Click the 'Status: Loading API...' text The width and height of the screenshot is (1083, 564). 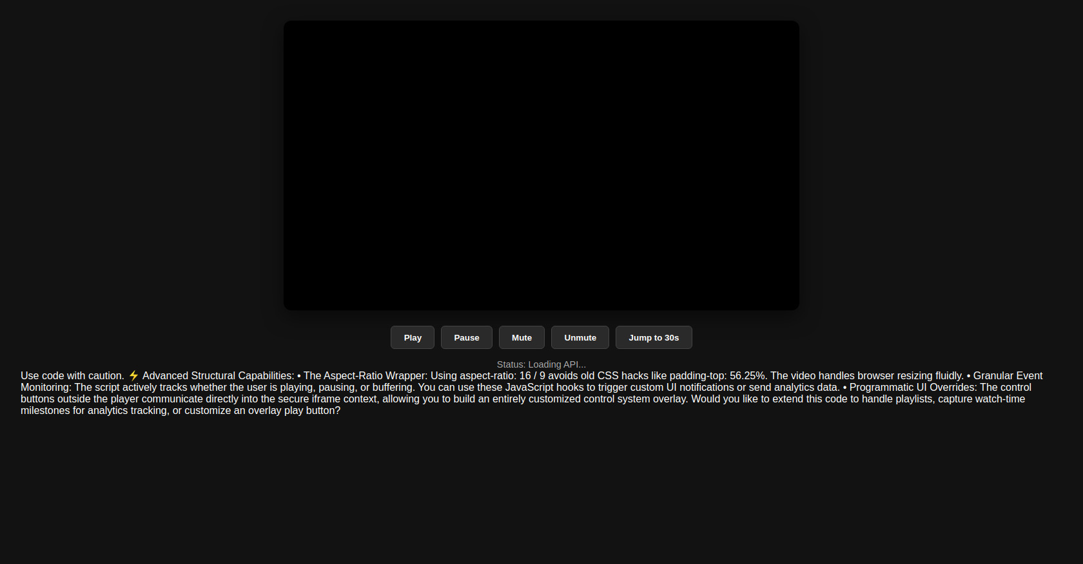(541, 364)
